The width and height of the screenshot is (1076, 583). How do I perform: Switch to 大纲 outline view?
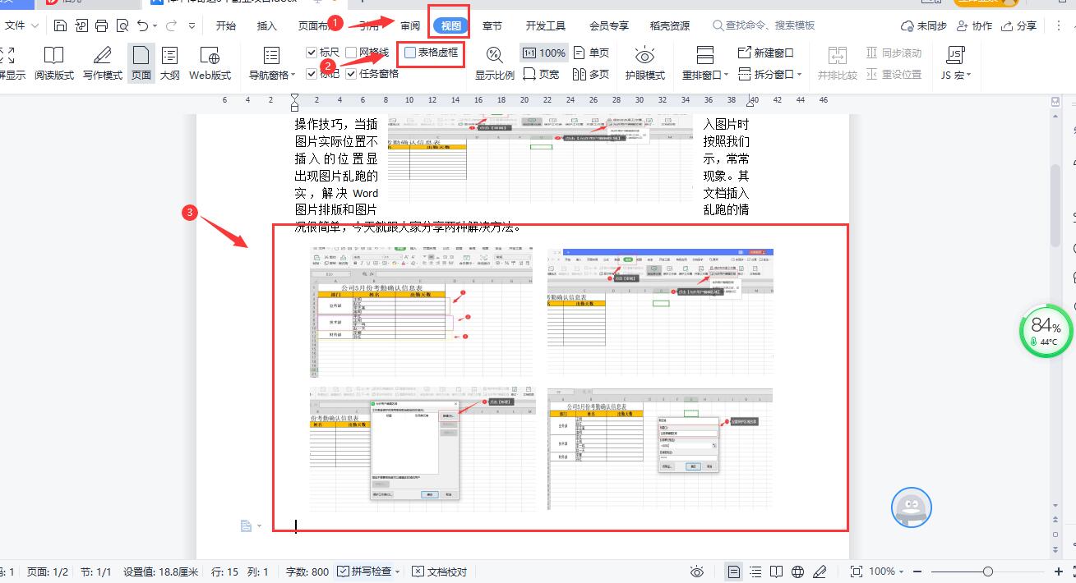pyautogui.click(x=169, y=63)
